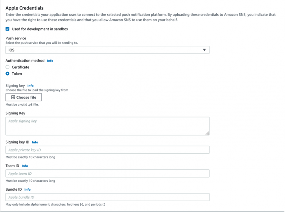Image resolution: width=285 pixels, height=212 pixels.
Task: Click the dropdown arrow on the Push service selector
Action: tap(205, 49)
